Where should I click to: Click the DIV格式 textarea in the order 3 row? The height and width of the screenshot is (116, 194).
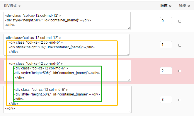(x=67, y=100)
